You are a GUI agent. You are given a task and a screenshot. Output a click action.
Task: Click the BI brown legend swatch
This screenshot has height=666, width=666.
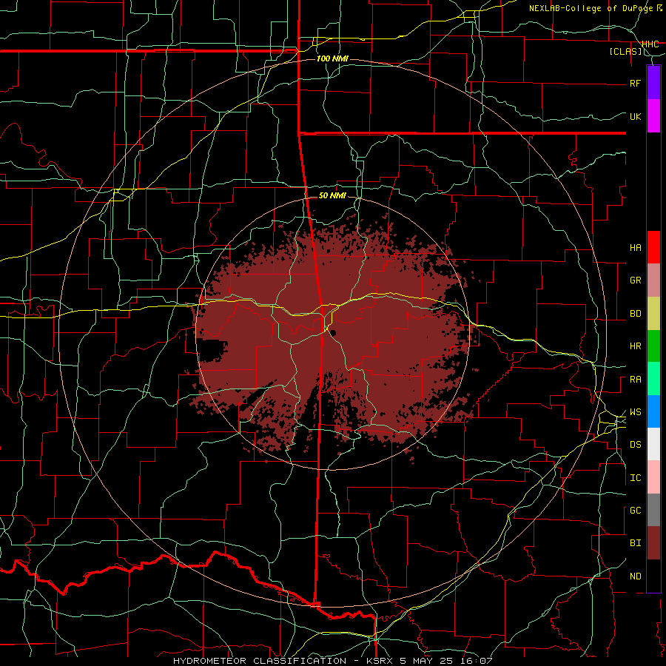click(x=653, y=543)
